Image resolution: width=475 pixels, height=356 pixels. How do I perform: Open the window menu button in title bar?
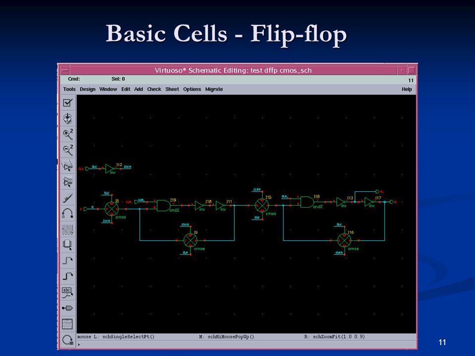(65, 71)
